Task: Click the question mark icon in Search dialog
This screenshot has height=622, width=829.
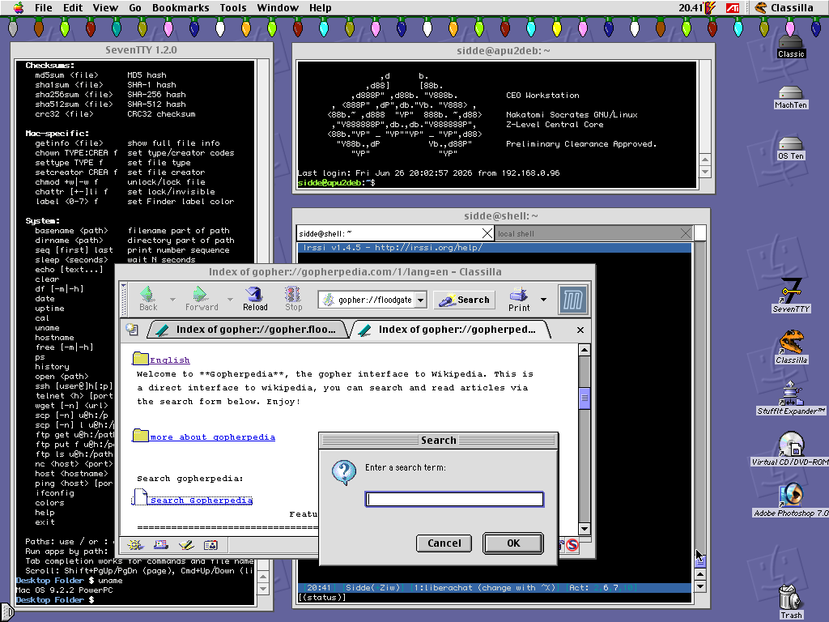Action: tap(343, 472)
